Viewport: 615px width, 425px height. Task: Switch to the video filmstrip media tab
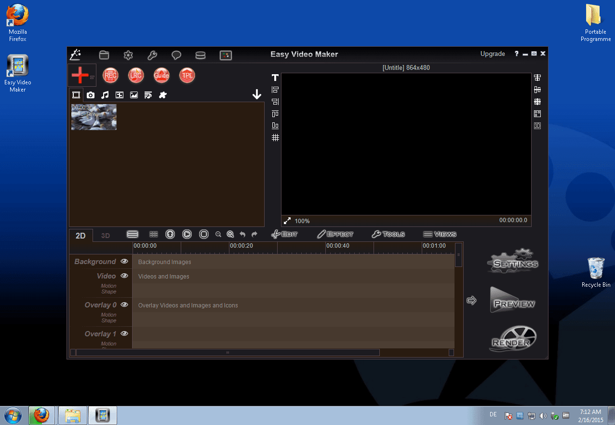coord(76,95)
